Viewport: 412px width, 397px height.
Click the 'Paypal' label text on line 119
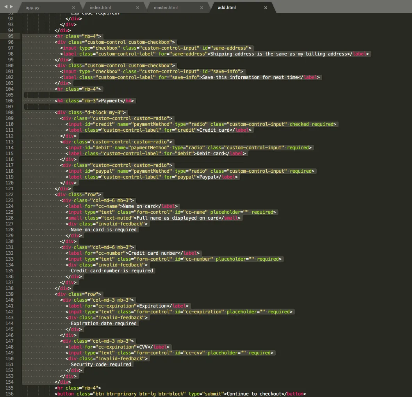tap(208, 177)
